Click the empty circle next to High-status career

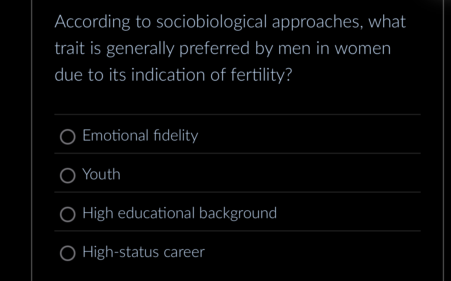coord(68,253)
